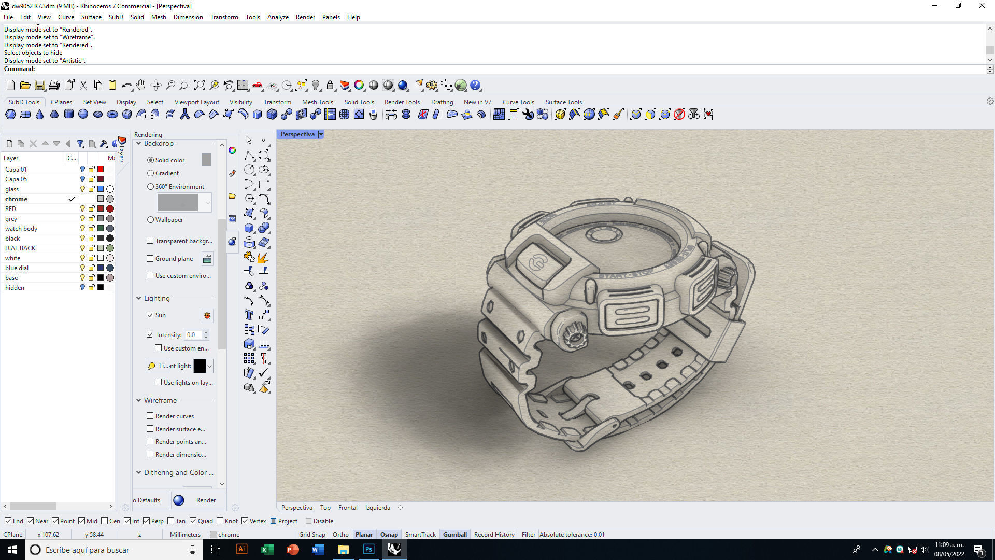This screenshot has height=560, width=995.
Task: Click the Solid color gray swatch
Action: [x=206, y=160]
